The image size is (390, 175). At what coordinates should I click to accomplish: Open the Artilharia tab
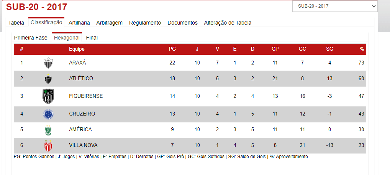click(x=79, y=23)
